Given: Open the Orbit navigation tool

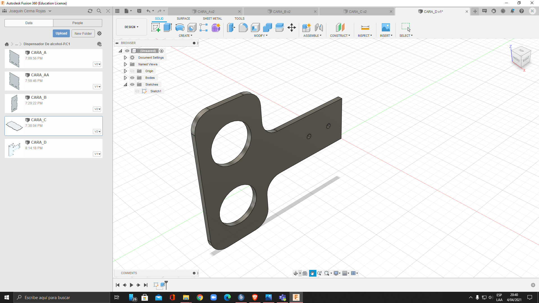Looking at the screenshot, I should [x=296, y=273].
